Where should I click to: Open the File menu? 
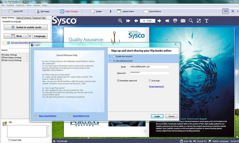tap(3, 5)
